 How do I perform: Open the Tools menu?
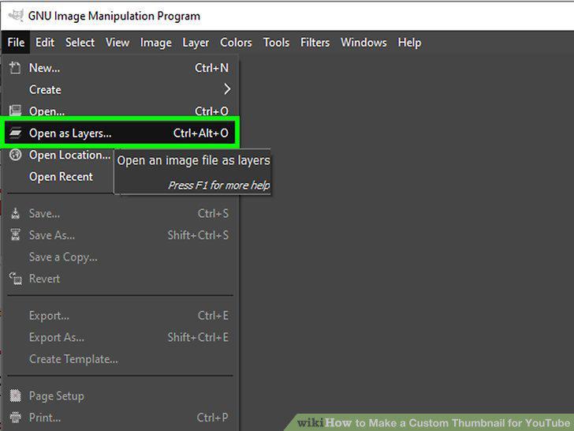[x=276, y=42]
